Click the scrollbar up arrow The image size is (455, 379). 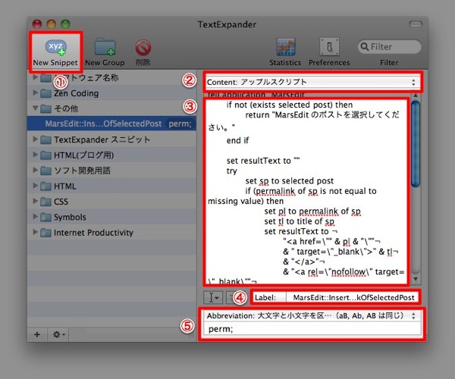416,95
